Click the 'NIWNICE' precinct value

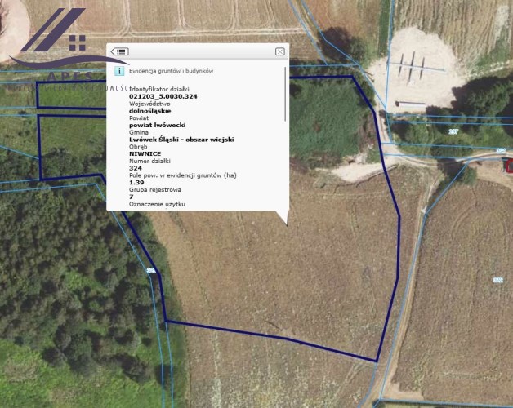click(145, 153)
